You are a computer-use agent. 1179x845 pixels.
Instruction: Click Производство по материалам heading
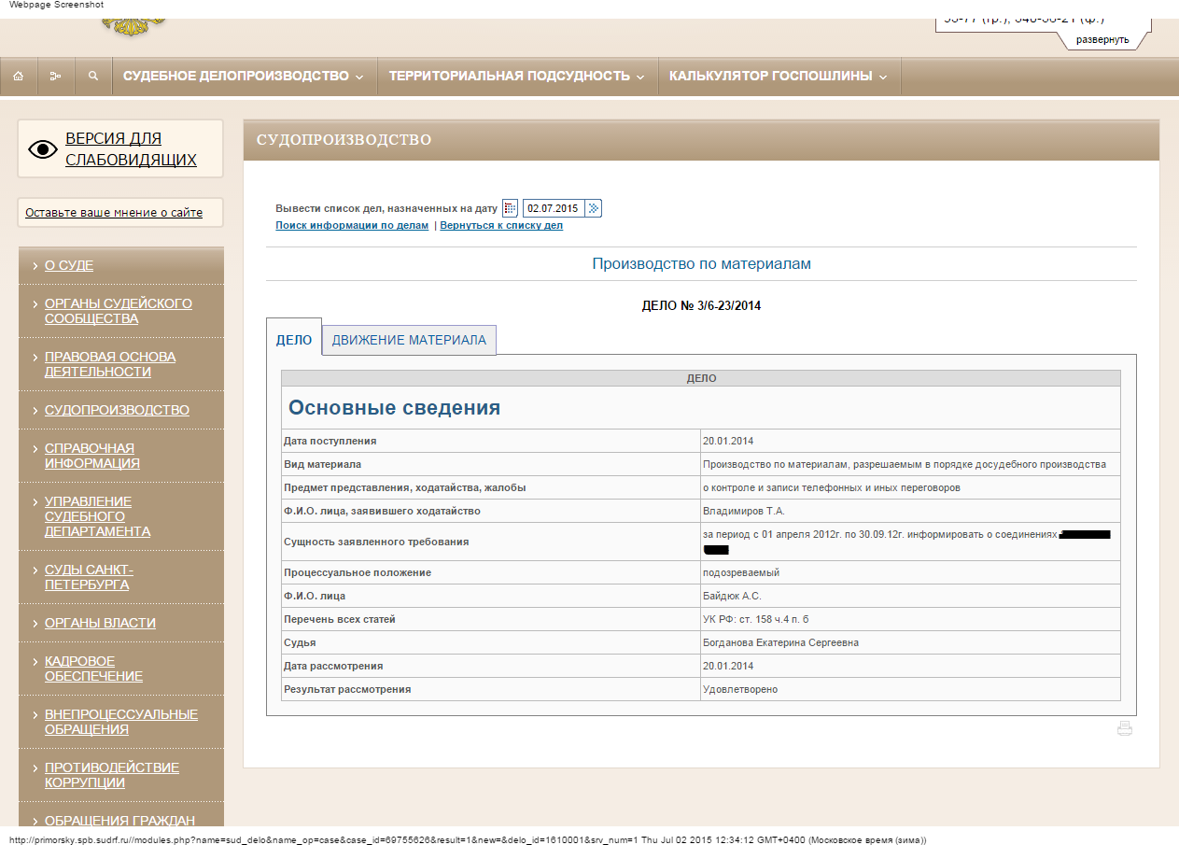pyautogui.click(x=701, y=264)
